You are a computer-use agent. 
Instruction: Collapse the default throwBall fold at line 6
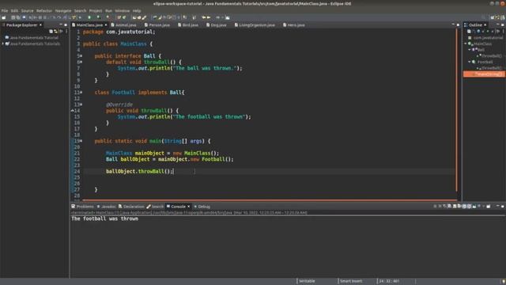[81, 62]
